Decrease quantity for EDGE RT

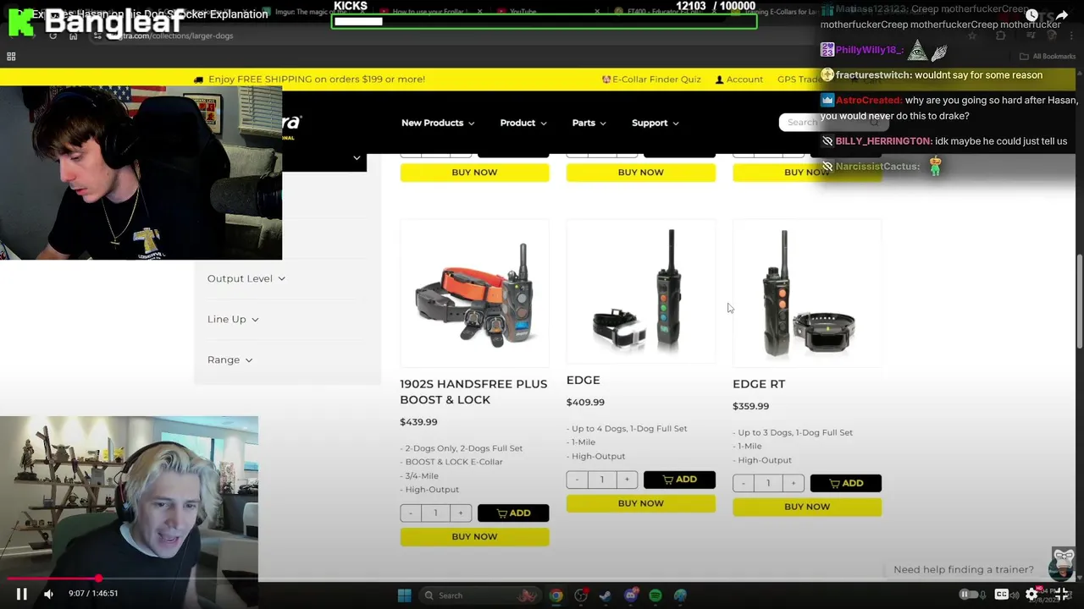click(744, 483)
